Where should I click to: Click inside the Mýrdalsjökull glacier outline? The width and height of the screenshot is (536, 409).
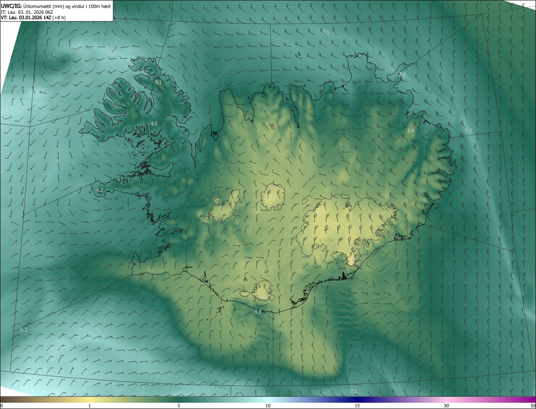click(x=264, y=291)
